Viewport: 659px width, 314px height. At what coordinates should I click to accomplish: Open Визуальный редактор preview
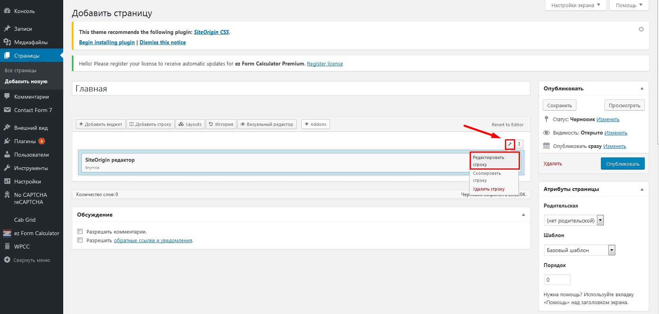point(267,124)
